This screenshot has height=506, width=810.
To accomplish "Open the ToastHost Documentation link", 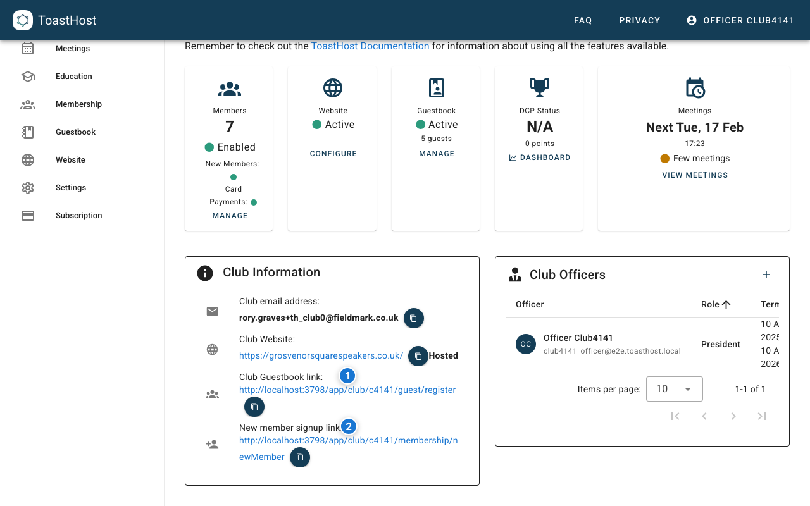I will (370, 46).
